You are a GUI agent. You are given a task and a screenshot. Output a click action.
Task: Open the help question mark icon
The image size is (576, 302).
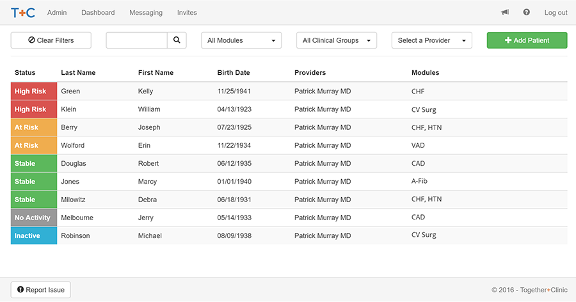tap(527, 13)
